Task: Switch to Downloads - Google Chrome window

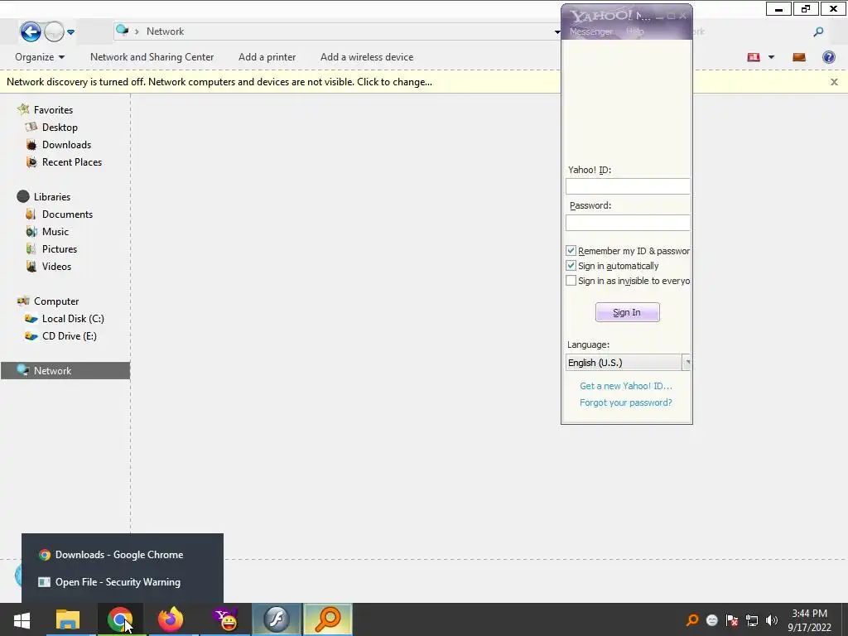Action: pyautogui.click(x=123, y=555)
